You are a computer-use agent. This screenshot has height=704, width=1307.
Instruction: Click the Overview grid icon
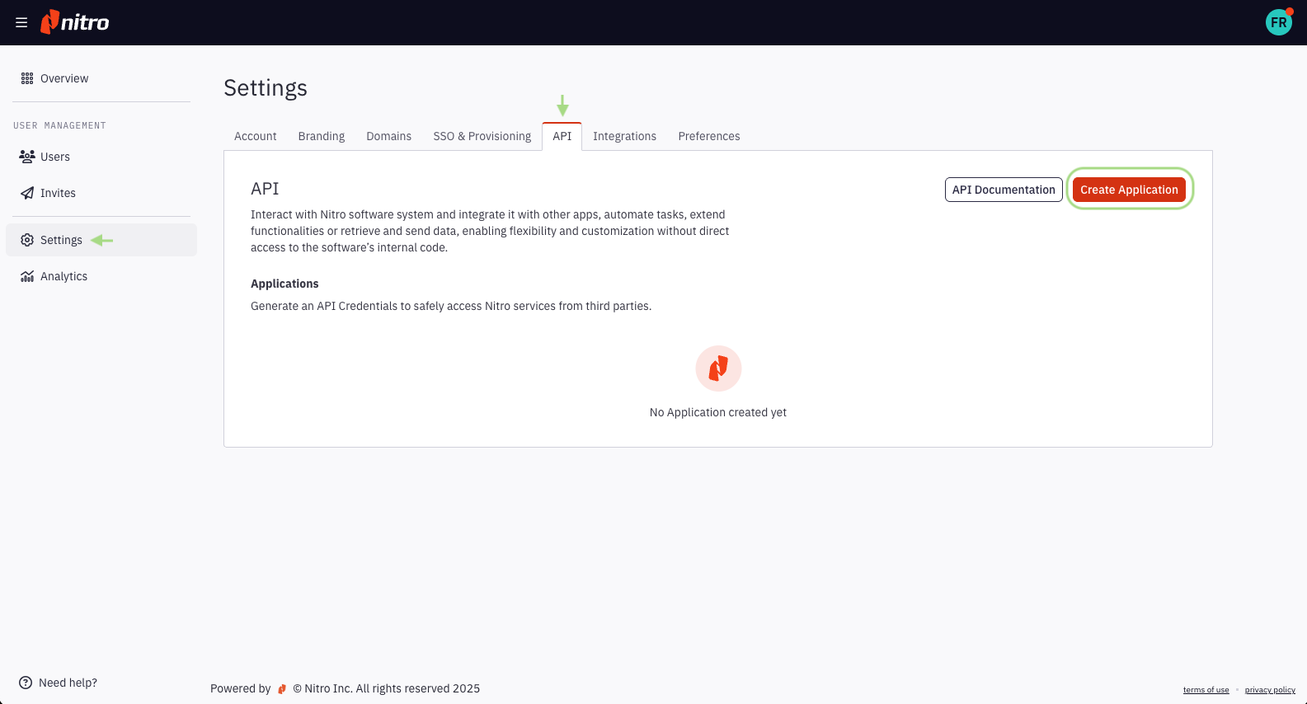[27, 78]
